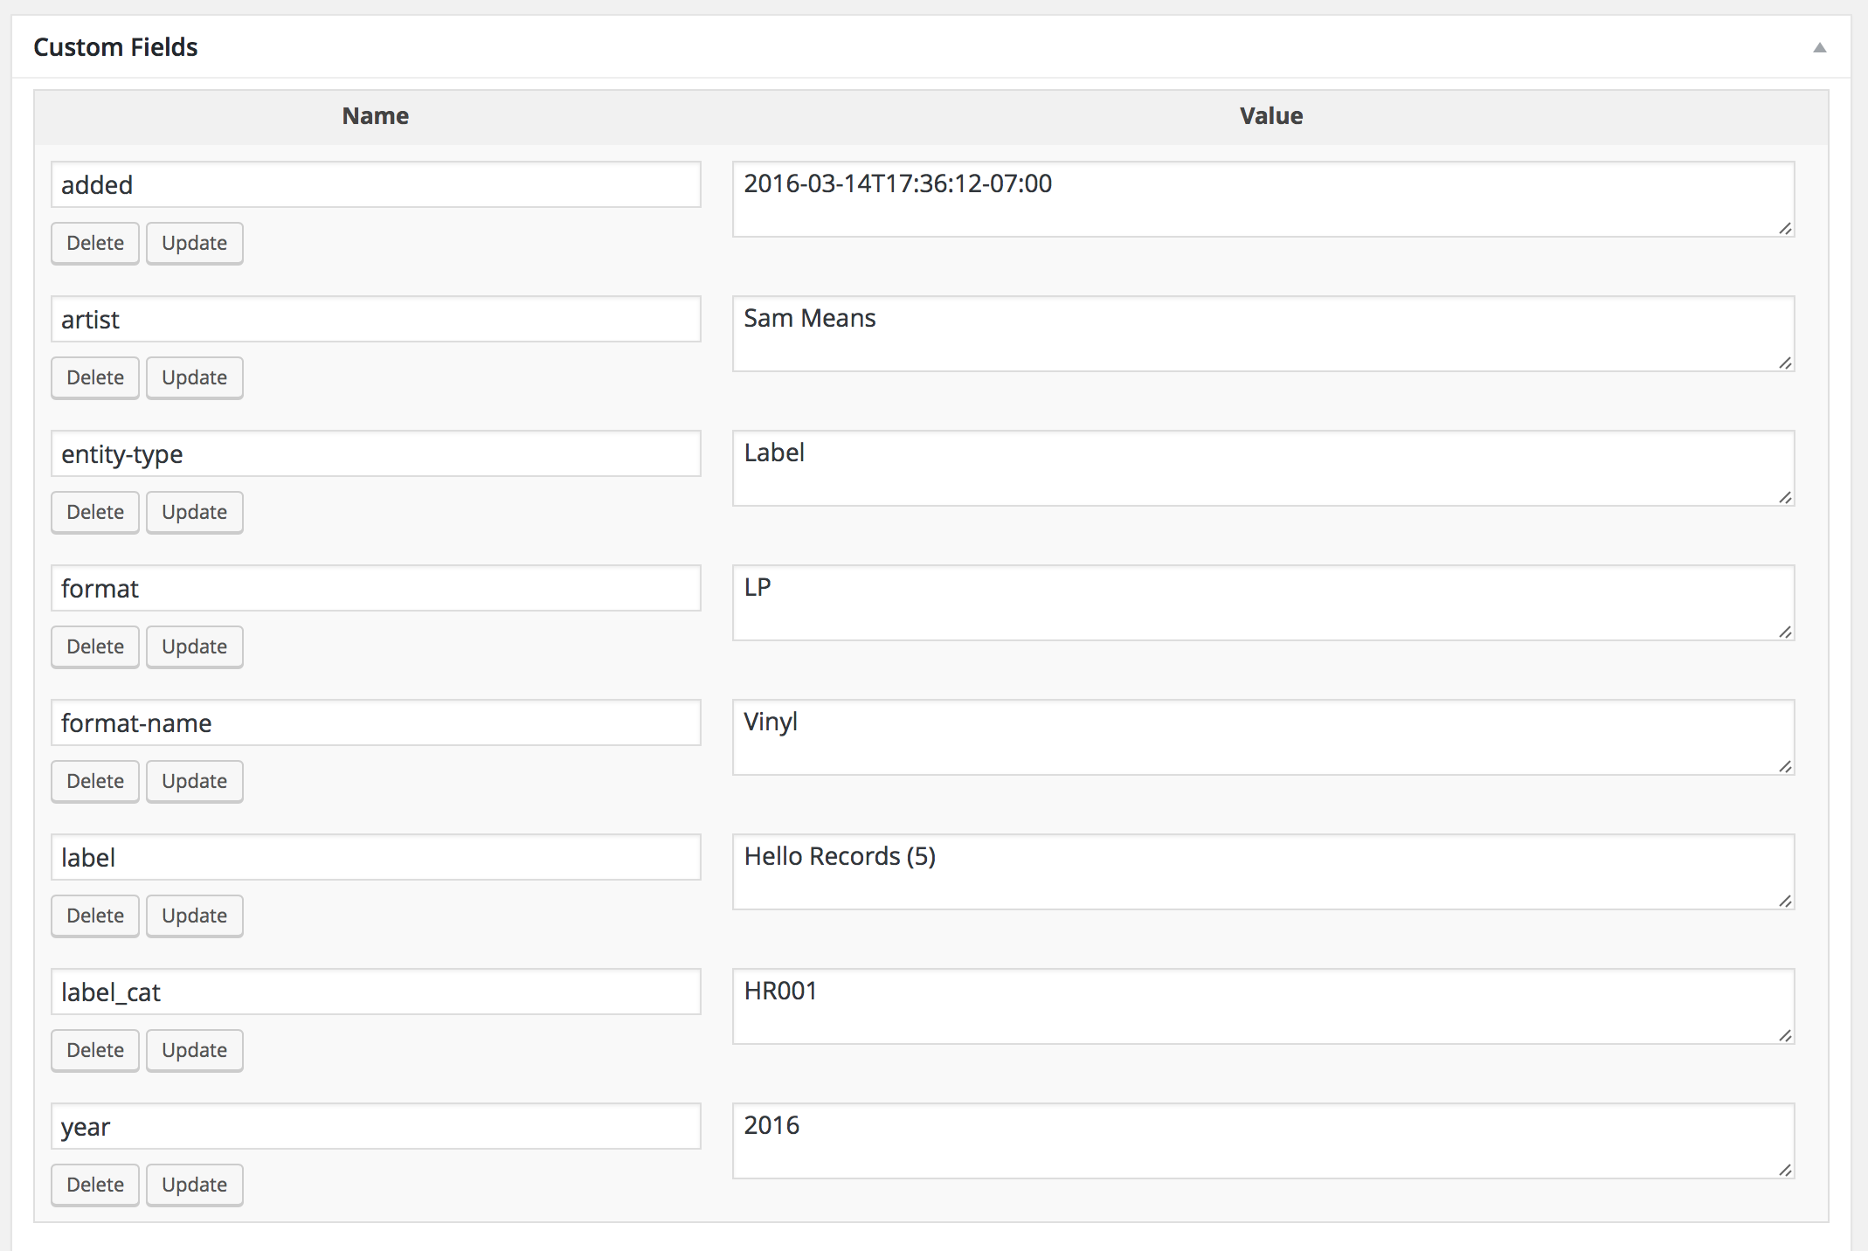This screenshot has width=1868, height=1251.
Task: Edit the 'format' name field
Action: coord(376,588)
